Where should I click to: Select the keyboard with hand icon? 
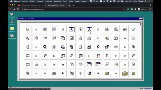tap(125, 29)
